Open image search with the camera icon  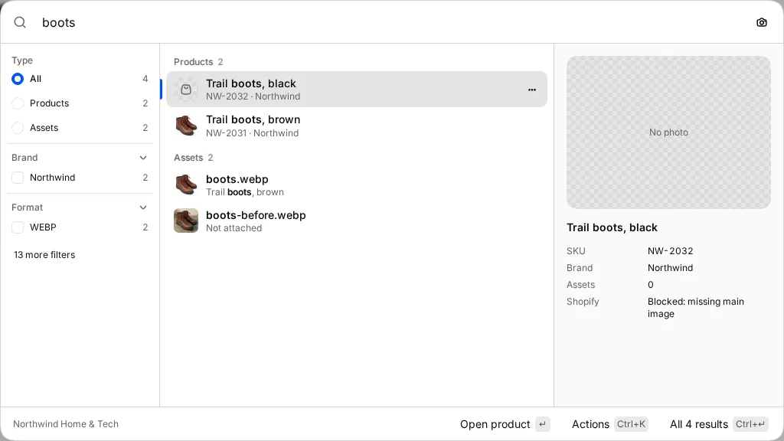(762, 22)
